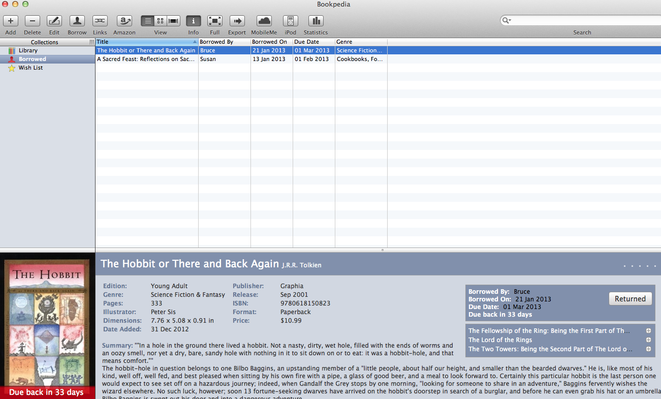Click the Amazon toolbar icon
Screen dimensions: 661x399
coord(124,21)
